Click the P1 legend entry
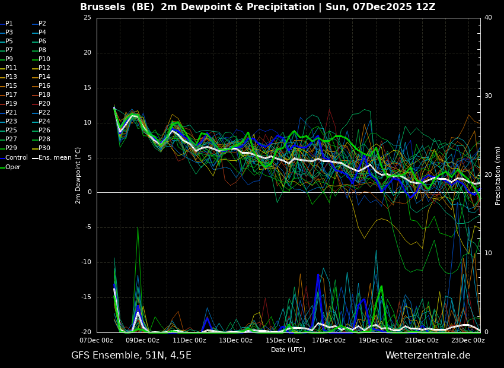This screenshot has width=504, height=368. coord(7,24)
